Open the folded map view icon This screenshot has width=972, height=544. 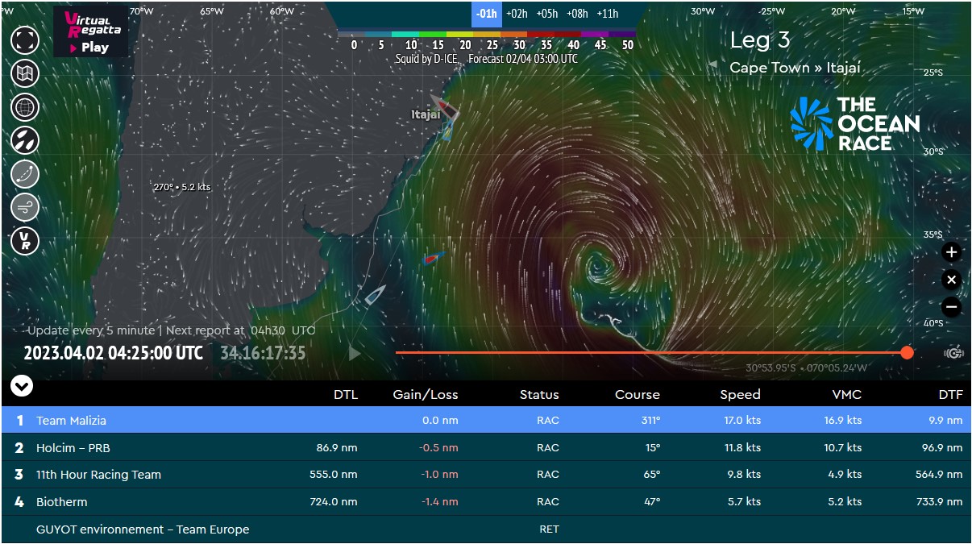coord(25,73)
